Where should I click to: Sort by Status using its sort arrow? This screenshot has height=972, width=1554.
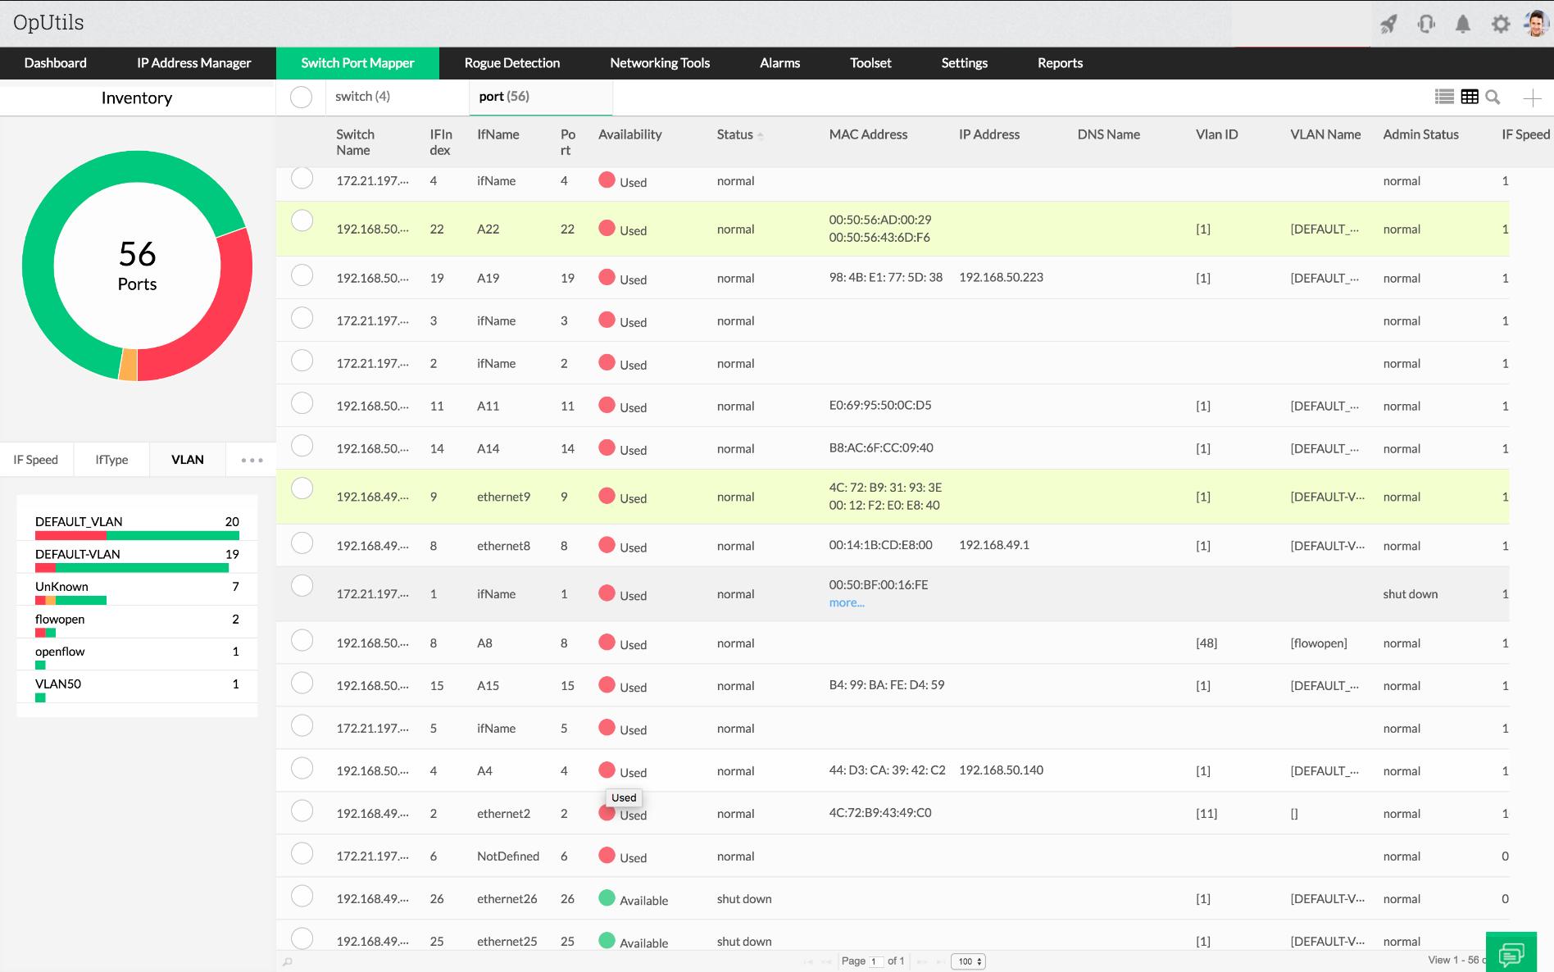762,134
